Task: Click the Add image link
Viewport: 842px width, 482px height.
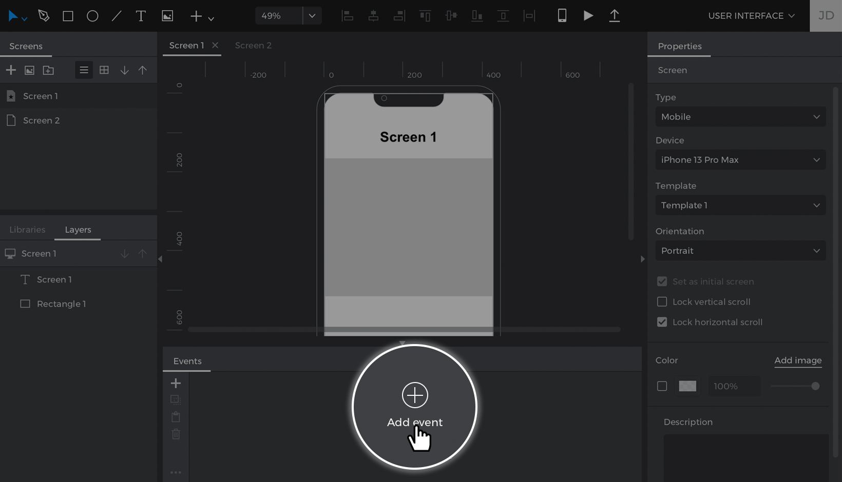Action: [x=798, y=360]
